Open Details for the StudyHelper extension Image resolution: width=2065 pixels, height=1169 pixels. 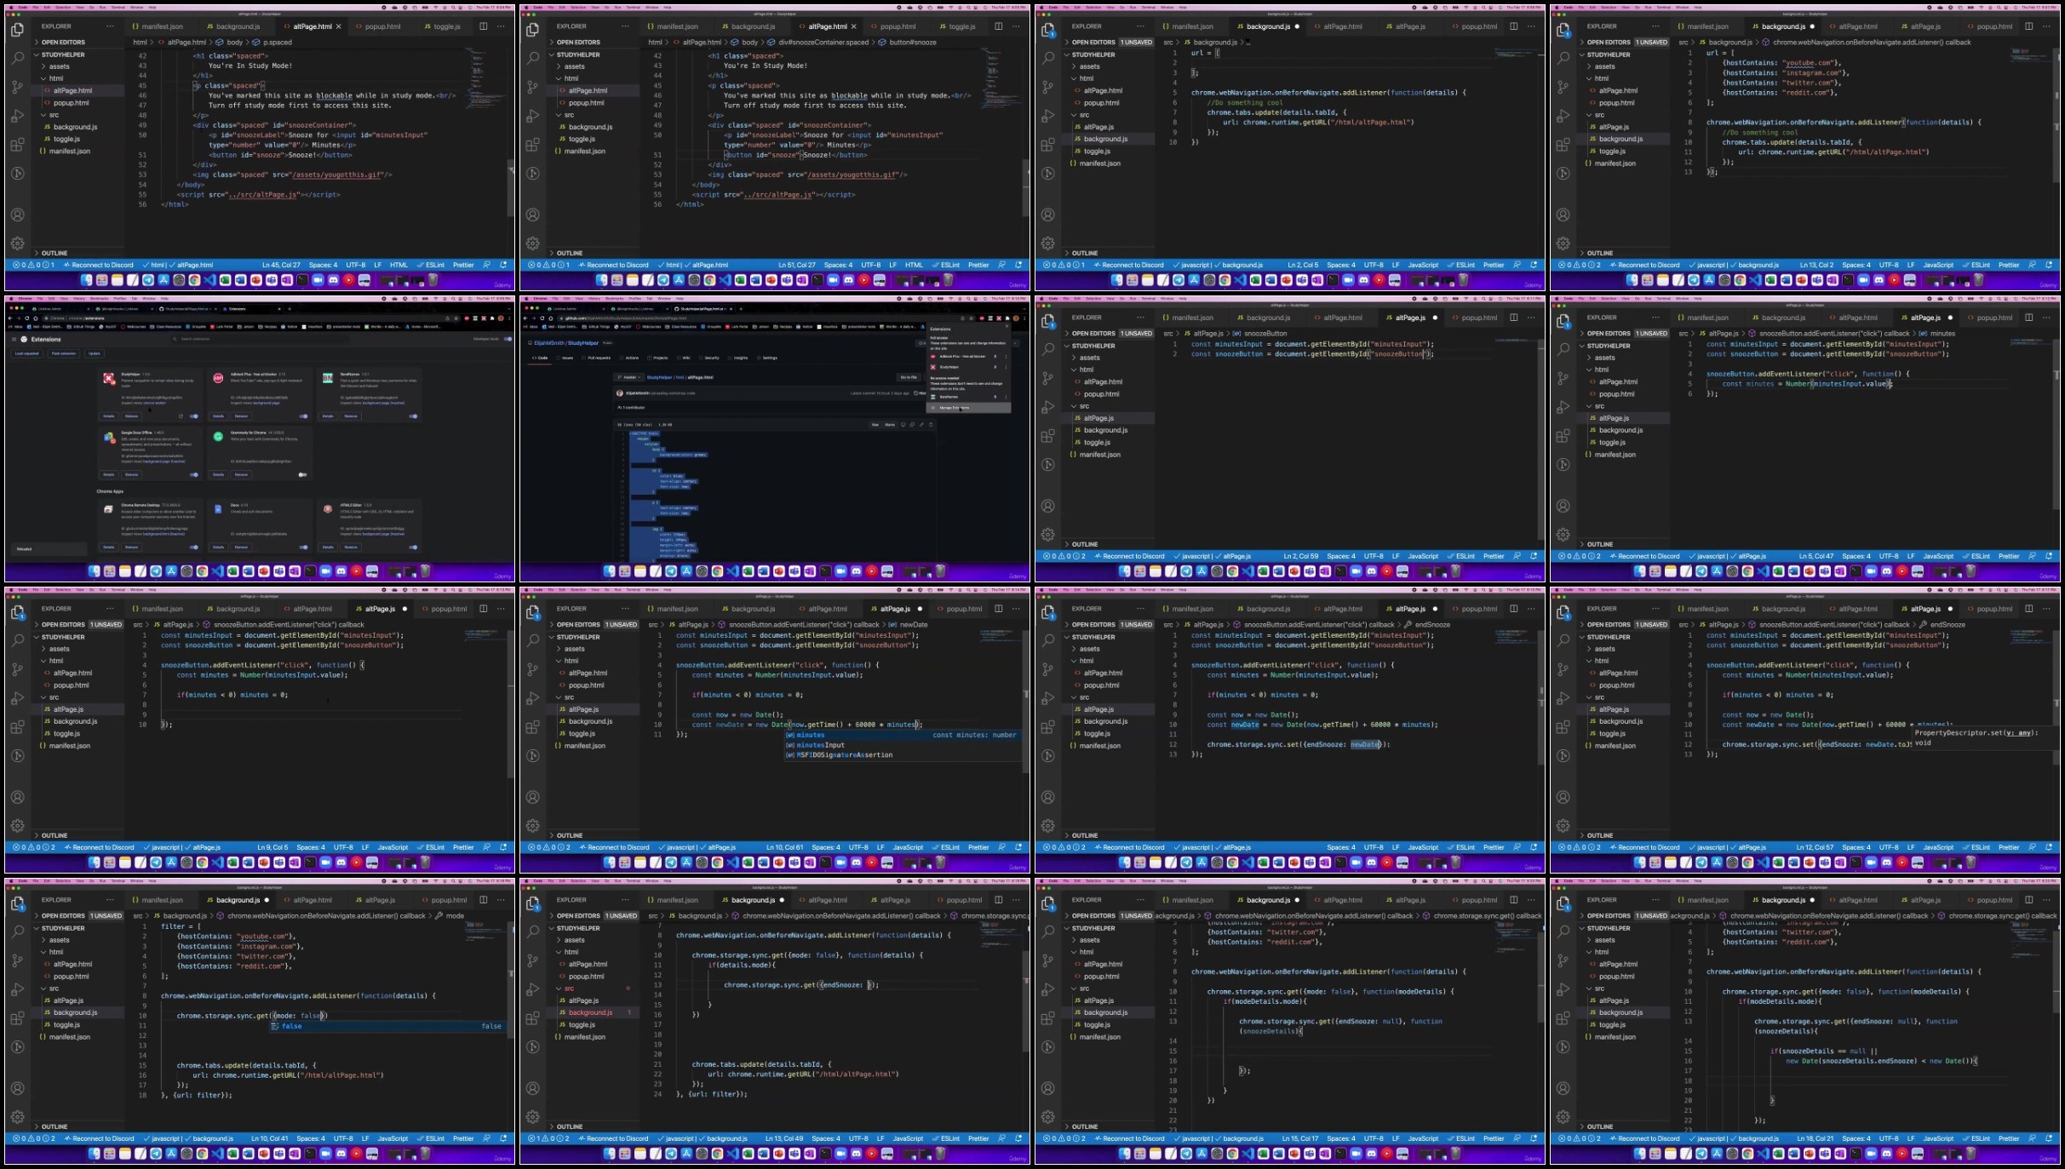tap(108, 416)
